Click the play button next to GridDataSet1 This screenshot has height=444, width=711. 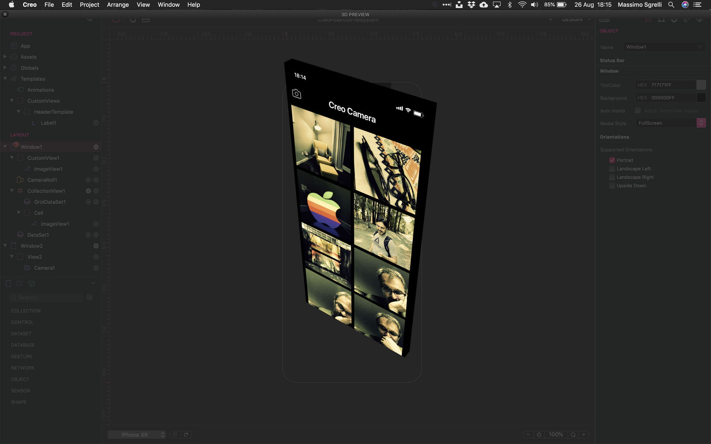[88, 202]
